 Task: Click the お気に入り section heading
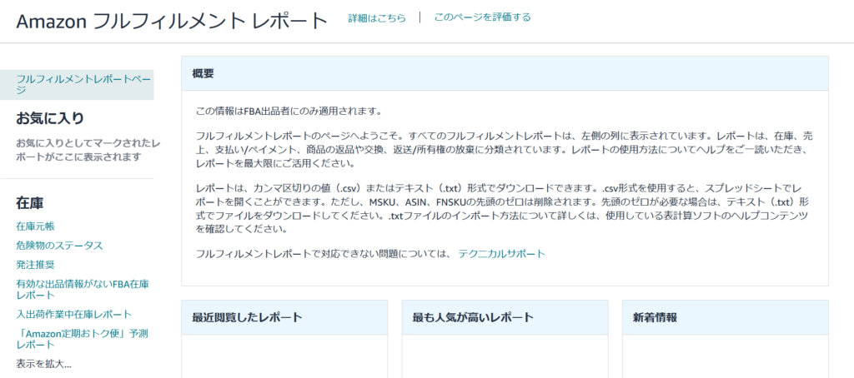(49, 118)
